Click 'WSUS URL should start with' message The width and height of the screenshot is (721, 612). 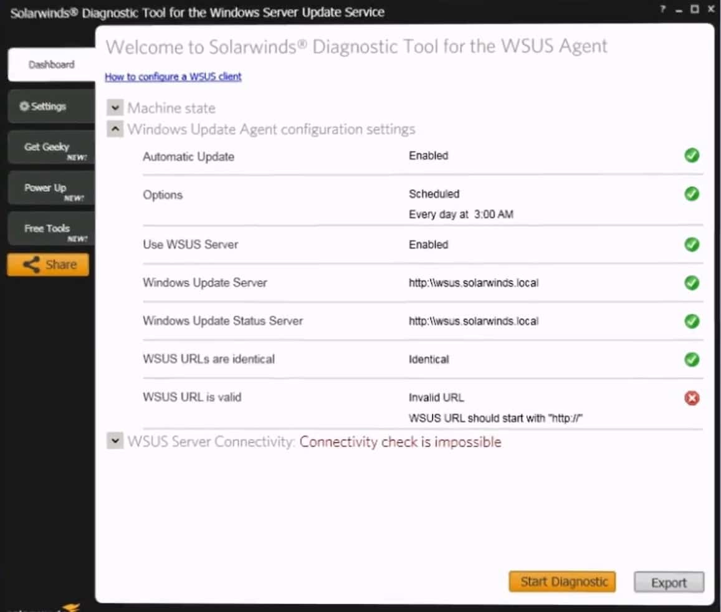pos(495,418)
